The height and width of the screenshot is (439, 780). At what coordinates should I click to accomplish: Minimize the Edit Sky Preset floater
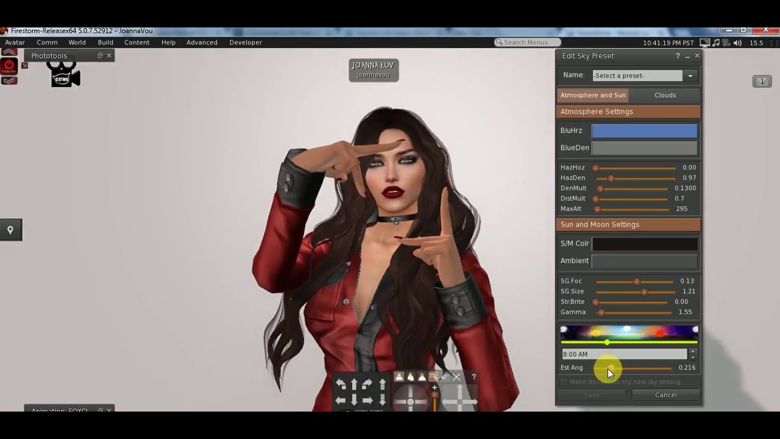click(687, 55)
